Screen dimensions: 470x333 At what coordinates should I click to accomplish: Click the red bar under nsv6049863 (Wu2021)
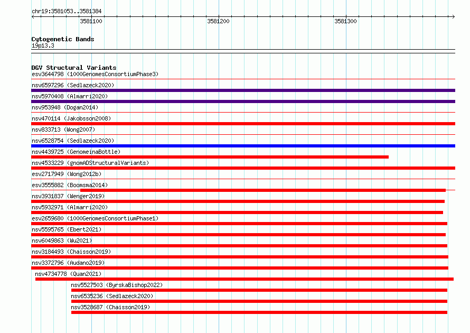[239, 246]
